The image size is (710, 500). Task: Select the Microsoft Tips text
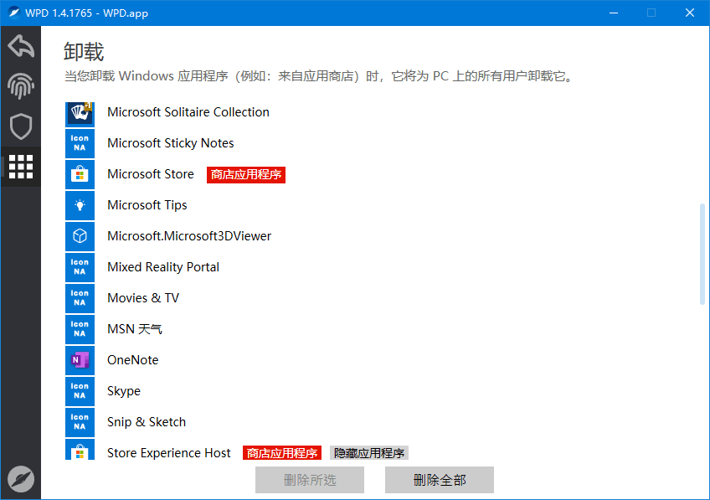147,205
